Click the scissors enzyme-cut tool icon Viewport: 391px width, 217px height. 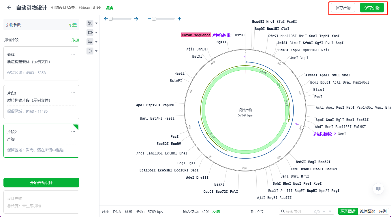tap(90, 24)
